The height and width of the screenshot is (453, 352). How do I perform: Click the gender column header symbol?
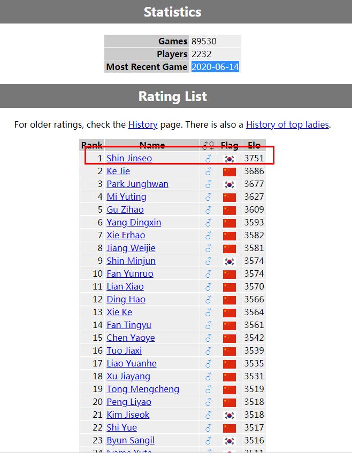tap(209, 145)
